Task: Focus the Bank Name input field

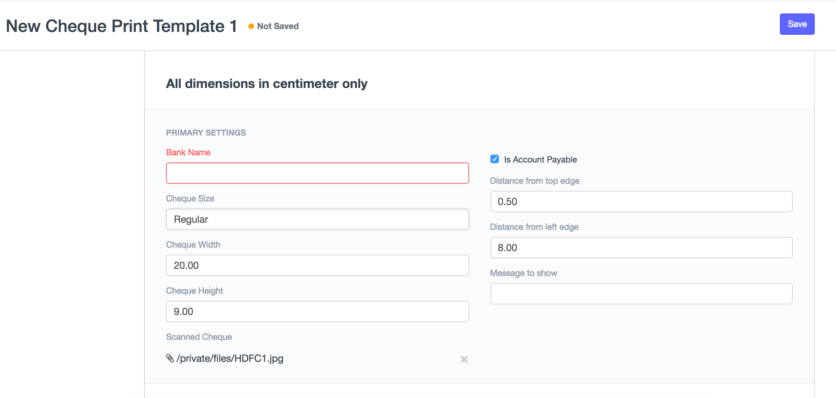Action: coord(317,173)
